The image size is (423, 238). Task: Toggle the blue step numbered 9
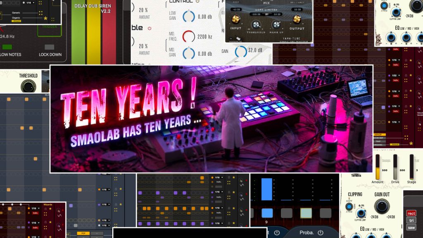point(267,213)
